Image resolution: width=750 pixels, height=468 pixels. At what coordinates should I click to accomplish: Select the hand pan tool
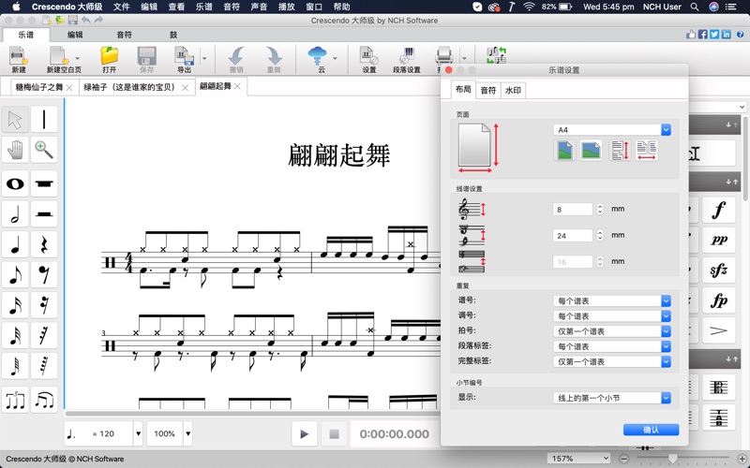[15, 150]
